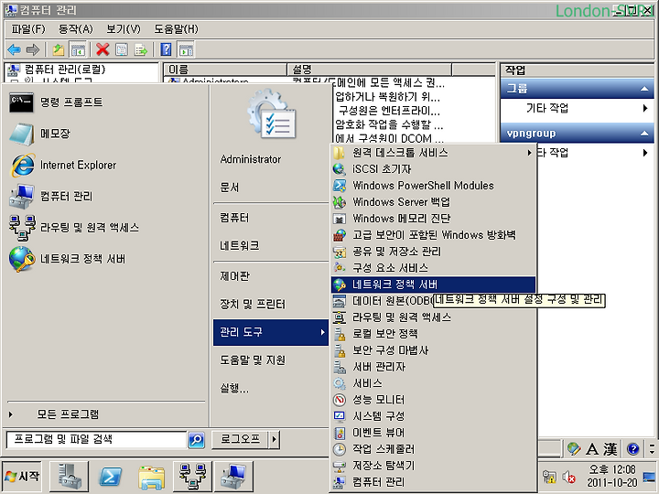The height and width of the screenshot is (494, 659).
Task: Open 구성 요소 서비스 entry
Action: (x=433, y=268)
